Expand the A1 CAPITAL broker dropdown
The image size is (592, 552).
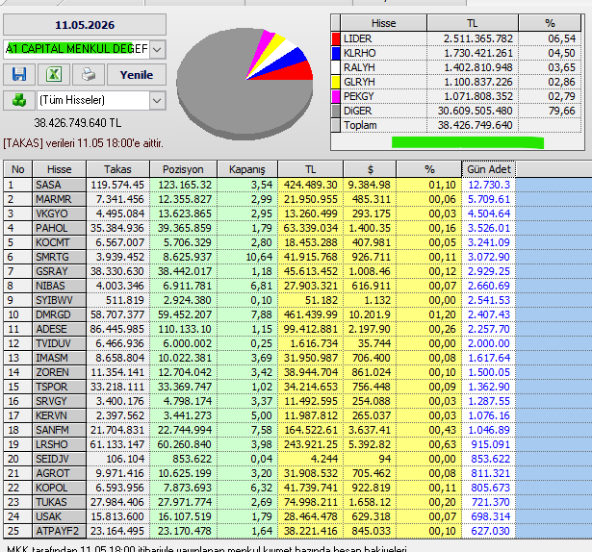158,49
